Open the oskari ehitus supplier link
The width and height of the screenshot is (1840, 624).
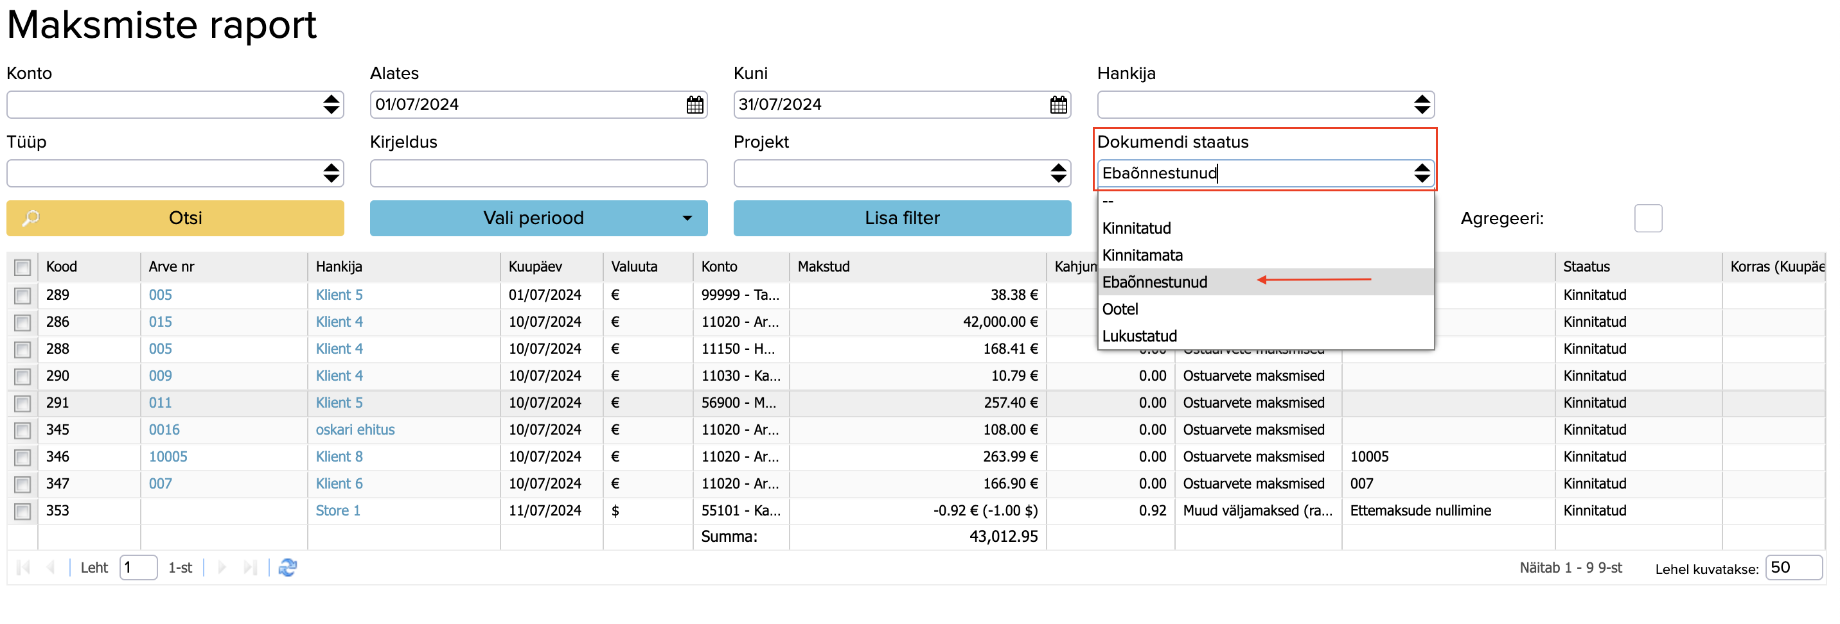point(355,430)
